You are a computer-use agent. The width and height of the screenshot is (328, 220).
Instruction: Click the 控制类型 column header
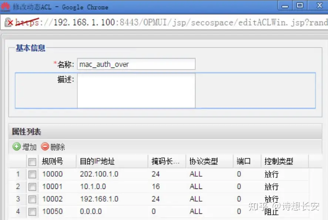279,161
